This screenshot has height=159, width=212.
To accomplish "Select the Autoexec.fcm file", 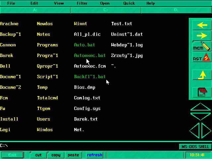I will (90, 66).
